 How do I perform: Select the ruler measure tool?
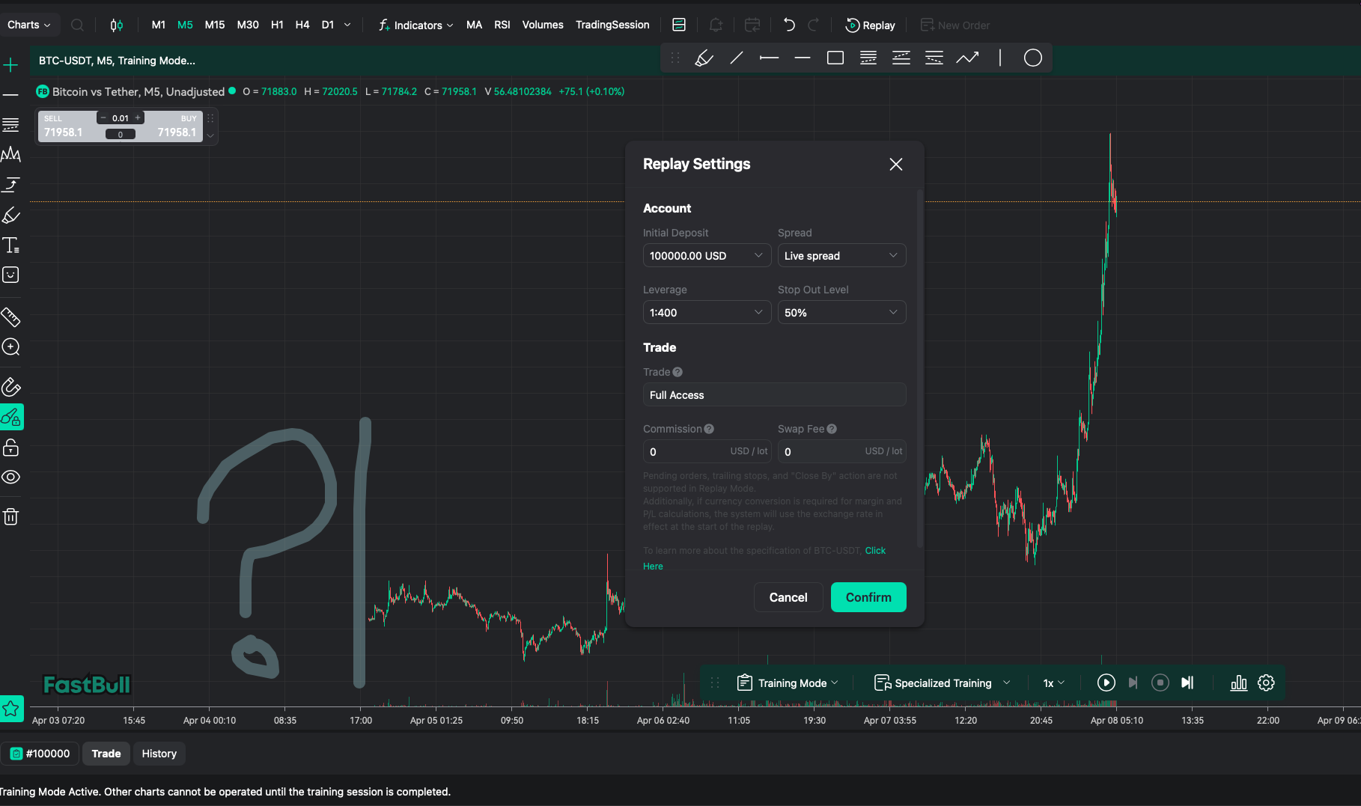(11, 317)
